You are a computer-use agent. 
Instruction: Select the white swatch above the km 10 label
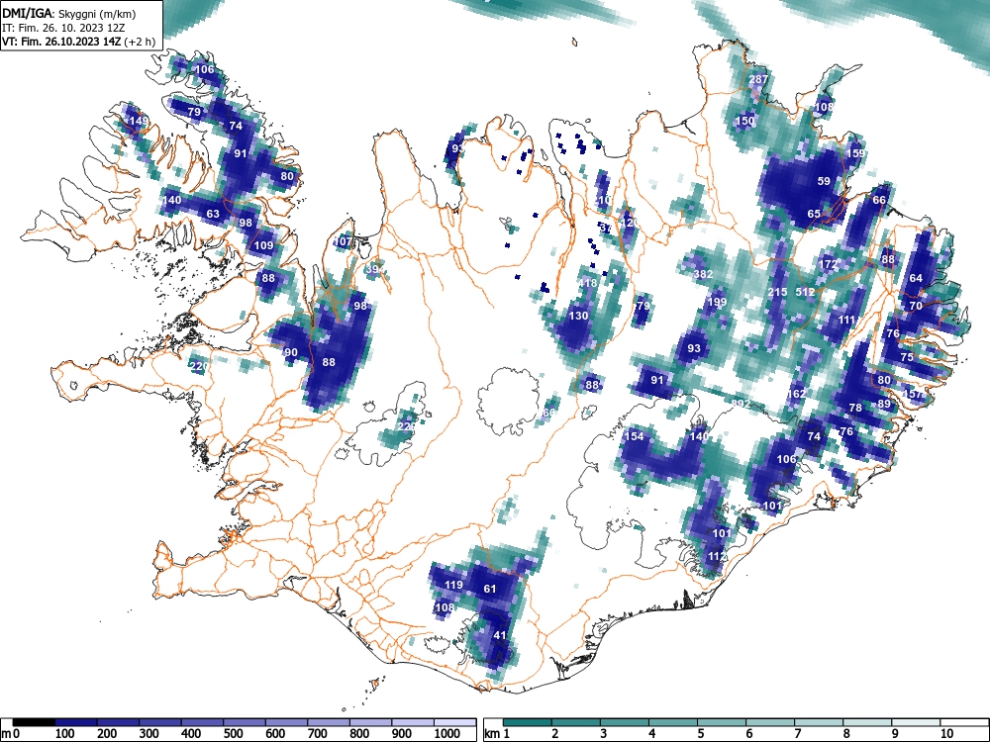pos(964,722)
